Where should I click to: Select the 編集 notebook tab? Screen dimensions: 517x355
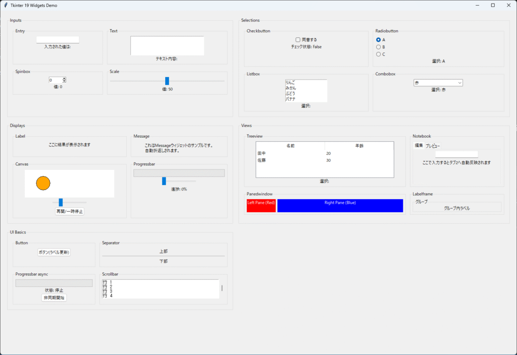(419, 146)
